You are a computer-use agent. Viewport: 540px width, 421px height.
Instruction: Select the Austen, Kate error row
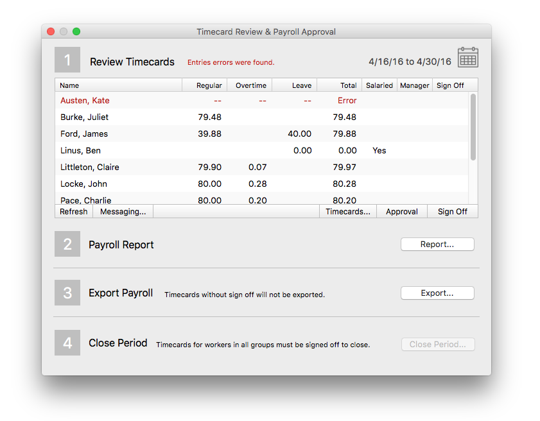point(261,101)
